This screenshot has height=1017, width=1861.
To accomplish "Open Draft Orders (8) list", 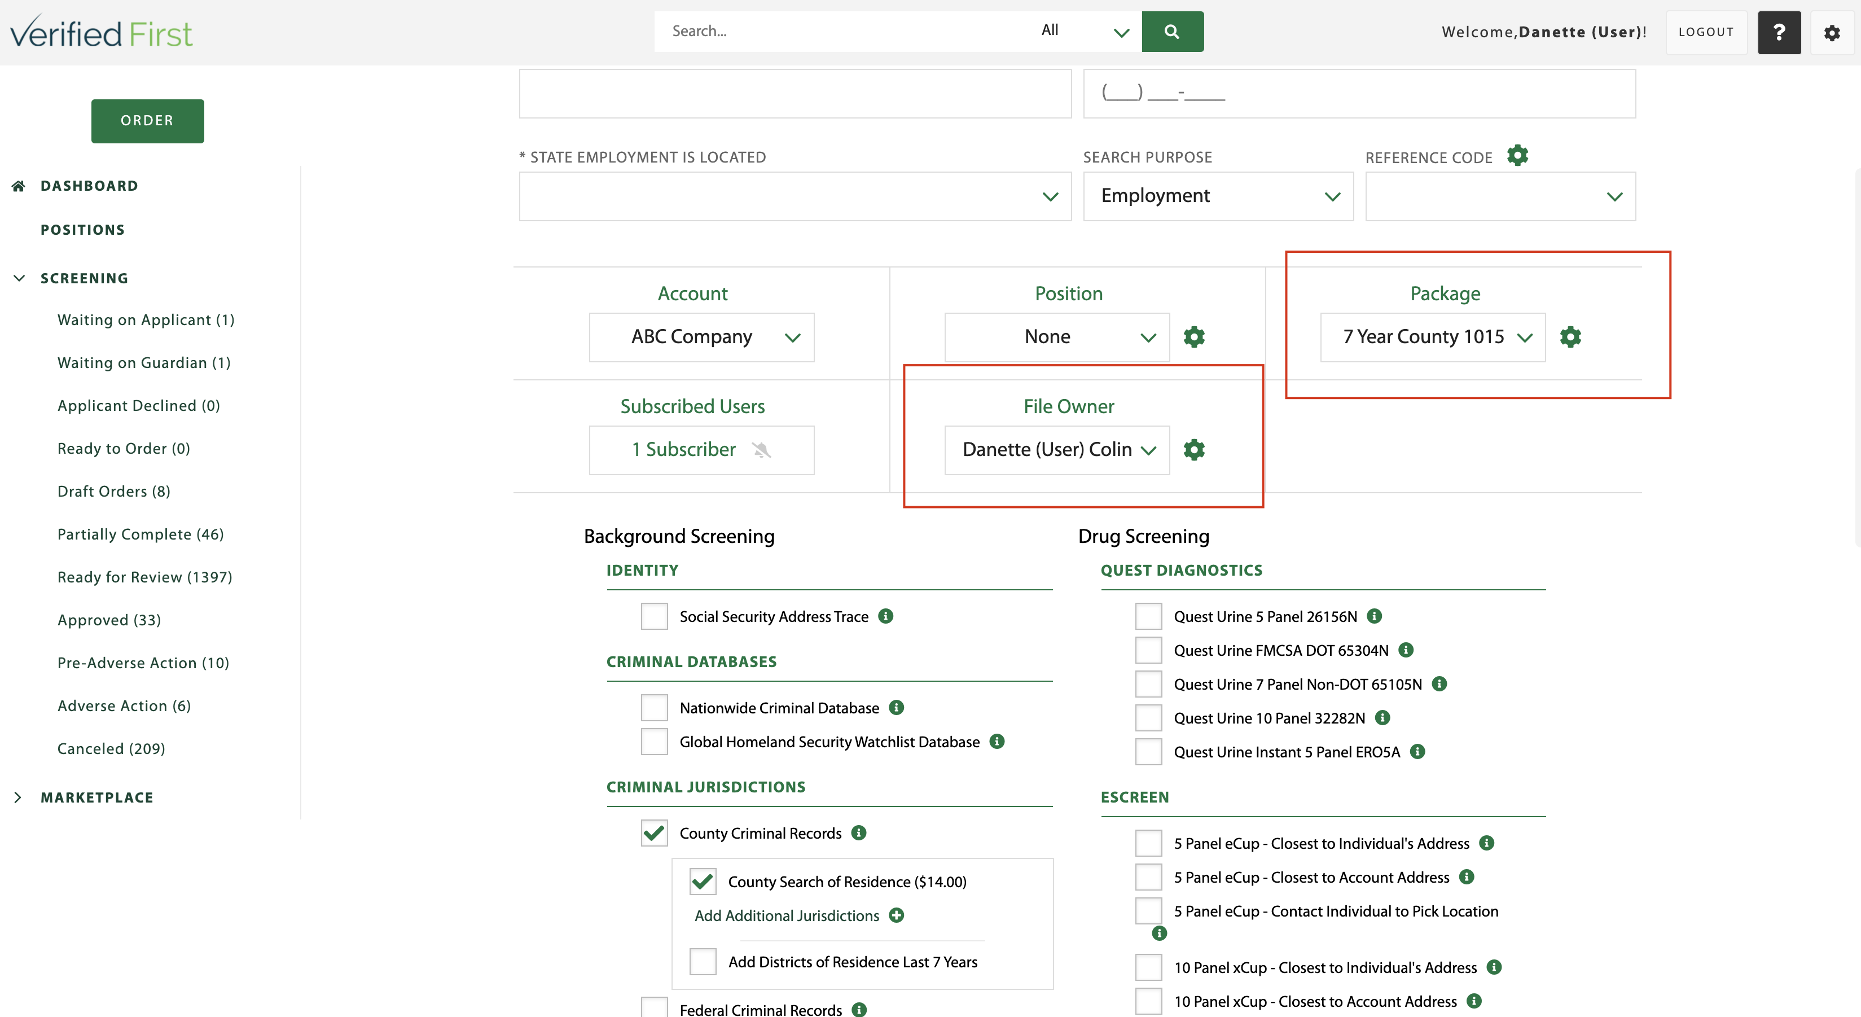I will [114, 491].
